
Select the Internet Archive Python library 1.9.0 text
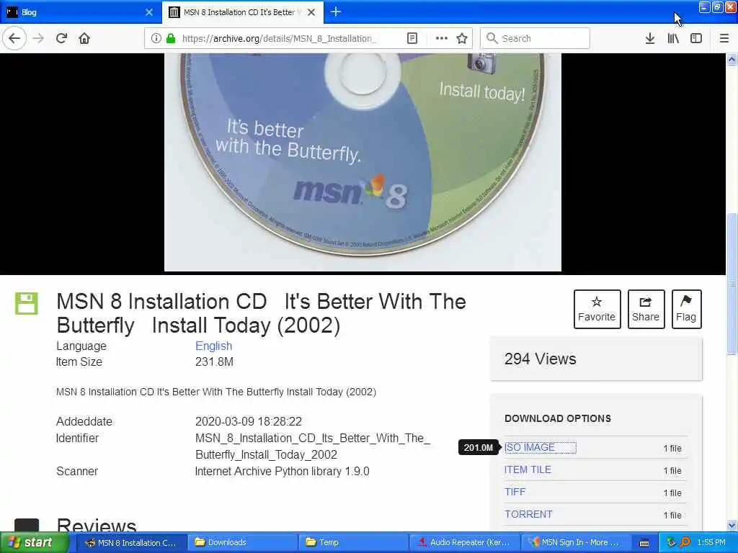[282, 471]
